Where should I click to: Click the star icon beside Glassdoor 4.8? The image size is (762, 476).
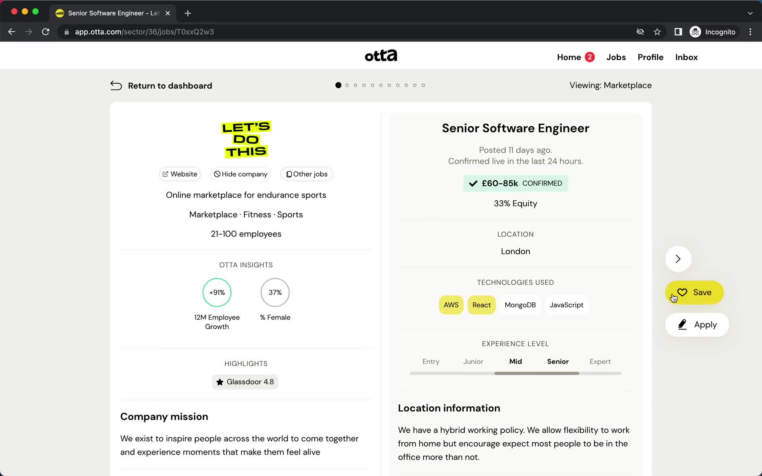click(220, 382)
